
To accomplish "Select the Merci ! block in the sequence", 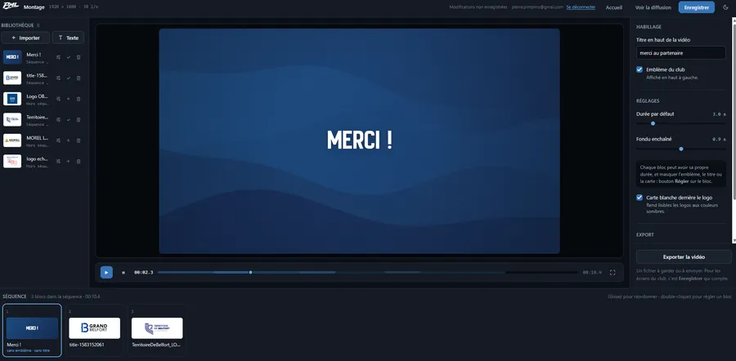I will click(32, 330).
